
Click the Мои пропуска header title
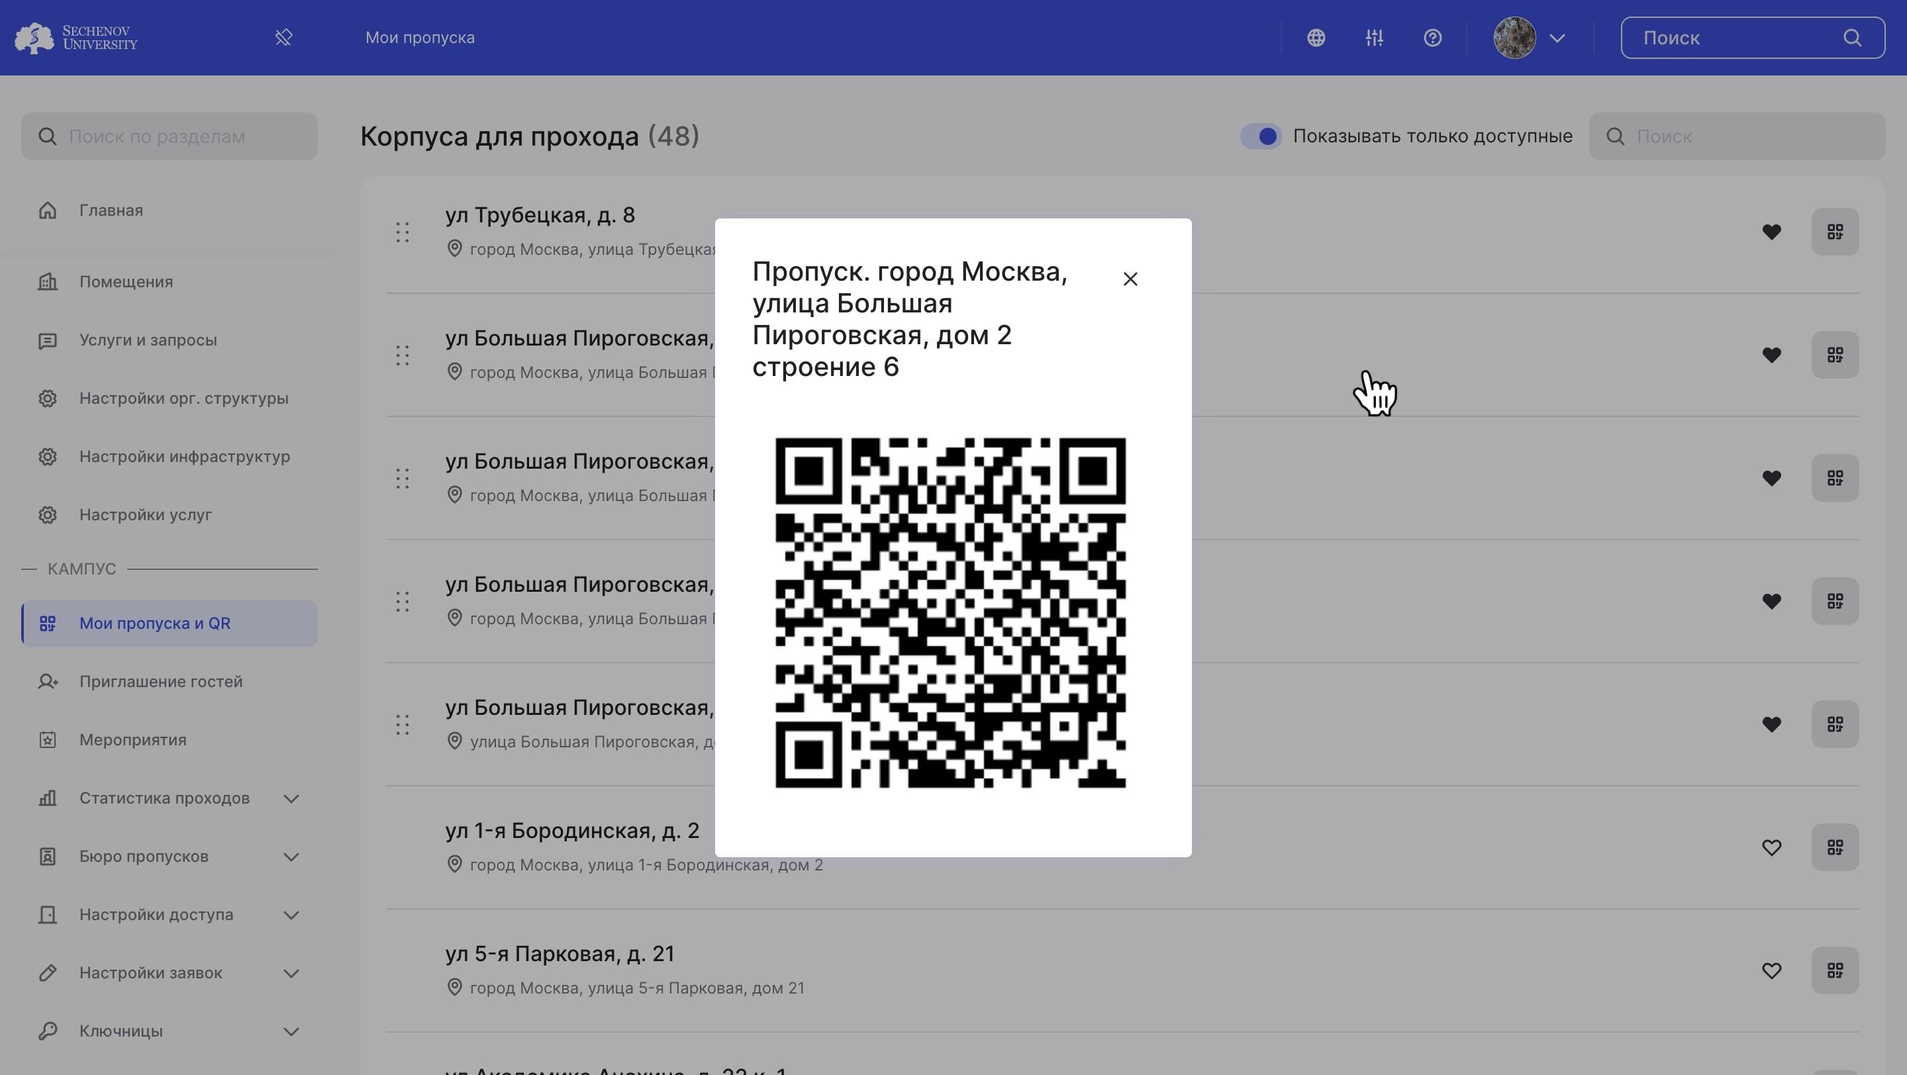click(420, 38)
